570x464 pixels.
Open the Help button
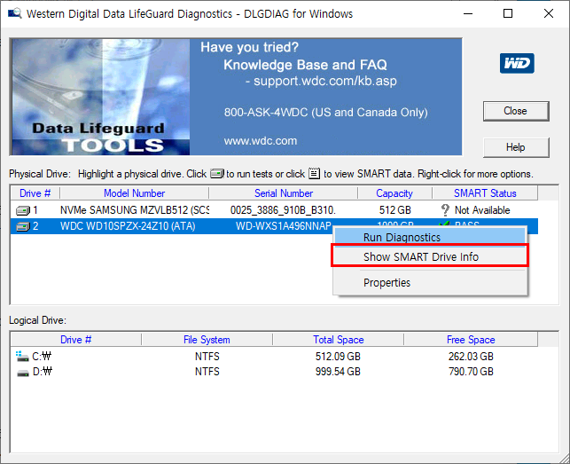tap(515, 147)
